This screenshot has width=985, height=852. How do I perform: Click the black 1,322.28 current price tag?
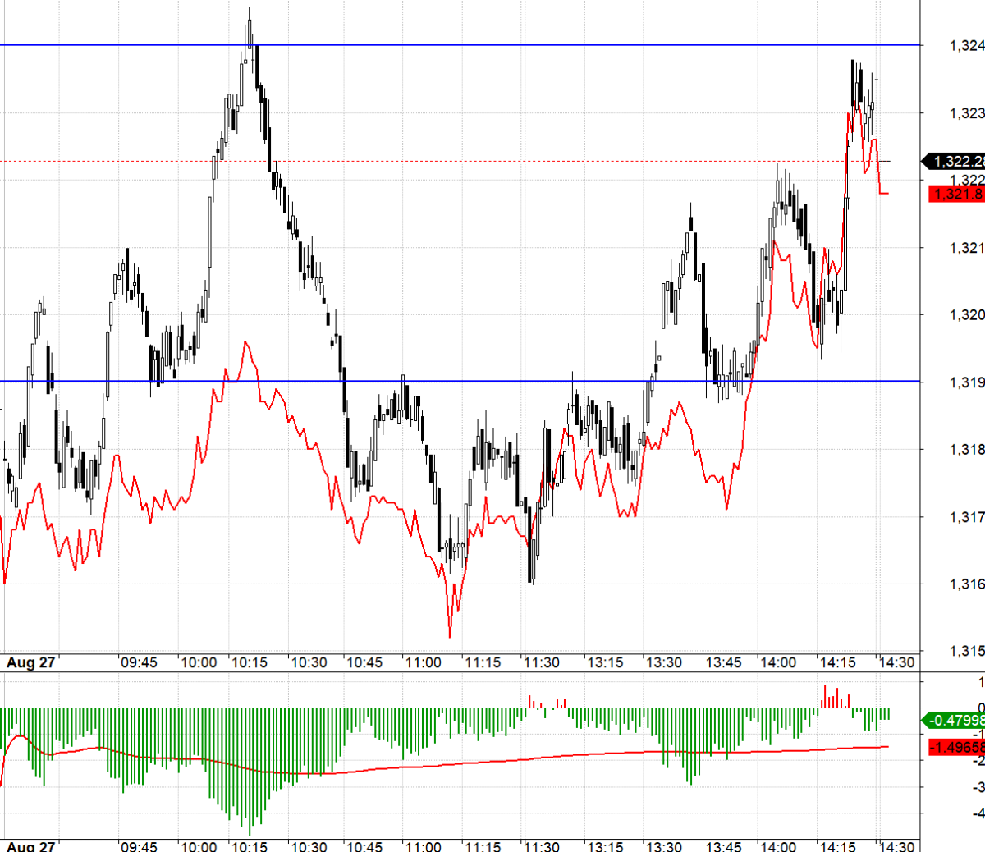[x=956, y=162]
